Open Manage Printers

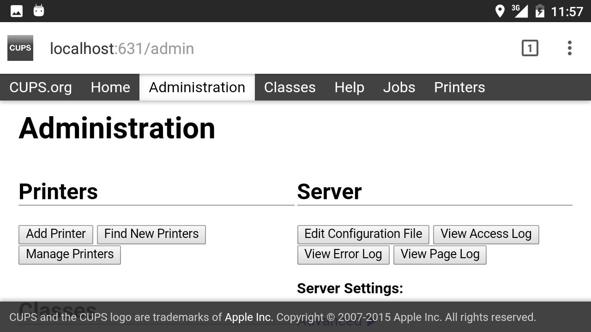(70, 255)
